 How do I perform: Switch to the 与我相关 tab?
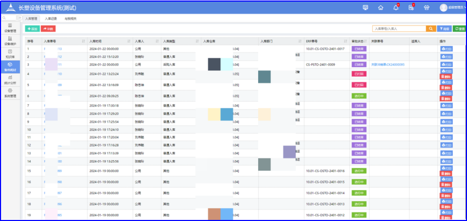[x=70, y=18]
